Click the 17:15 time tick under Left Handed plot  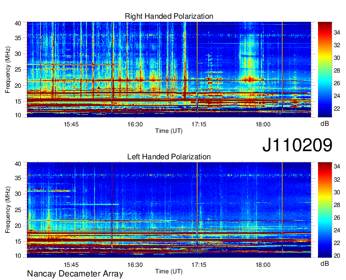pos(199,265)
